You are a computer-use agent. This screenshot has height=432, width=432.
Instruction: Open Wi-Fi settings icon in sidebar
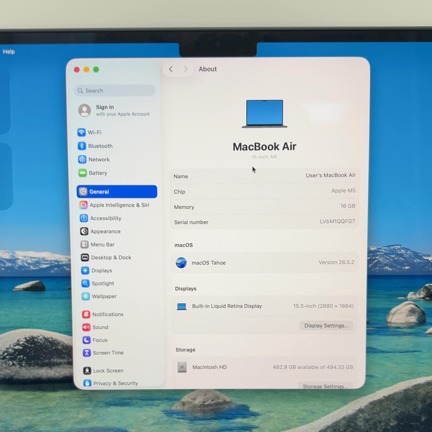(x=82, y=132)
